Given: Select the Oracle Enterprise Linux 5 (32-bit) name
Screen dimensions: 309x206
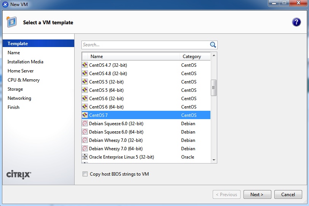Looking at the screenshot, I should point(122,157).
